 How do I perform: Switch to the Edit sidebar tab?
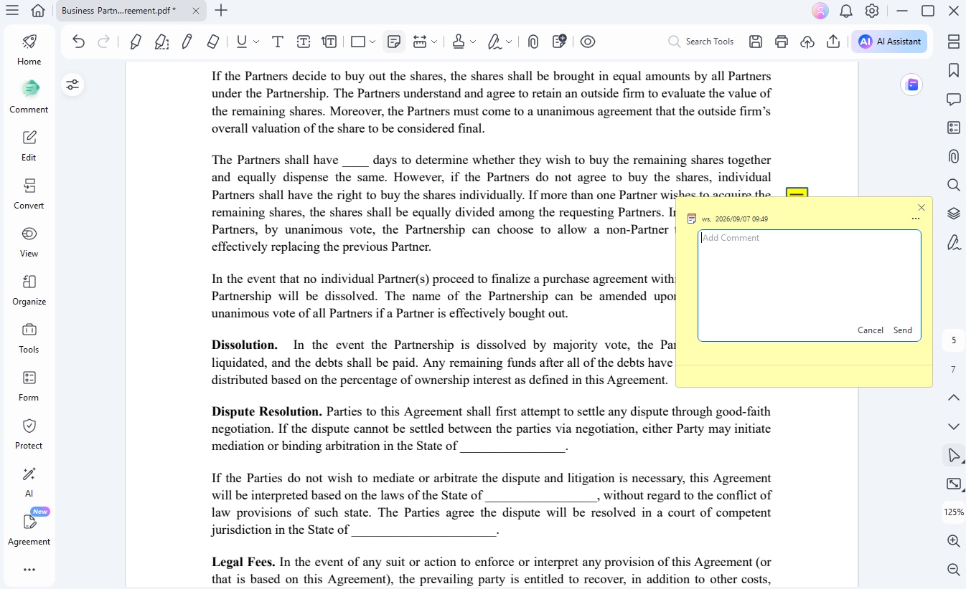(29, 145)
